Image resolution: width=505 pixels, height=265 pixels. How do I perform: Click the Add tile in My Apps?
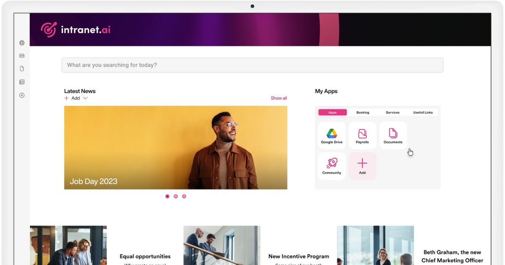click(x=362, y=166)
